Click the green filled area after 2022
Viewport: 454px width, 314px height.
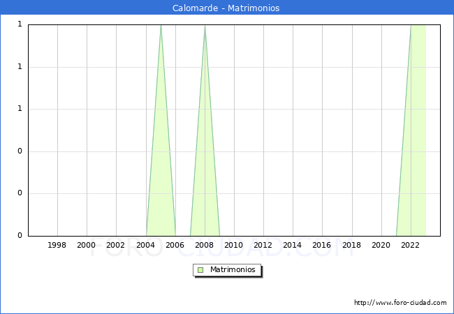click(418, 130)
